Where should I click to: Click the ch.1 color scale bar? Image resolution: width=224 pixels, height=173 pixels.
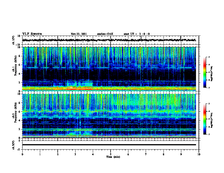pyautogui.click(x=204, y=72)
